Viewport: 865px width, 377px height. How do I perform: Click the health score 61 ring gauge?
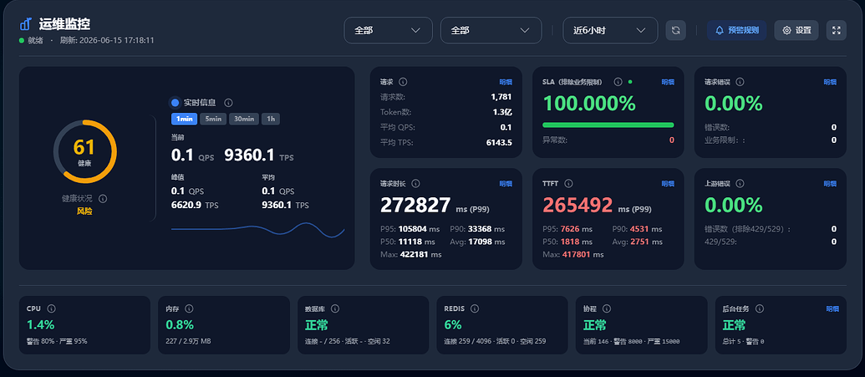[85, 151]
